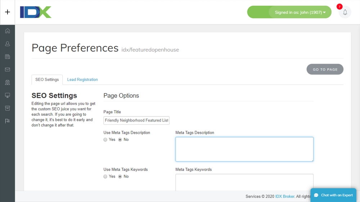The height and width of the screenshot is (202, 360).
Task: Select the SEO Settings tab
Action: 47,80
